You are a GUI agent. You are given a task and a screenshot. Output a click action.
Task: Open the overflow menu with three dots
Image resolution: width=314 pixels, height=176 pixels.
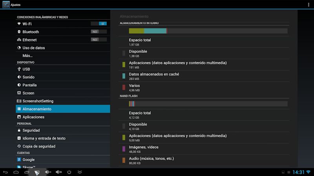309,5
